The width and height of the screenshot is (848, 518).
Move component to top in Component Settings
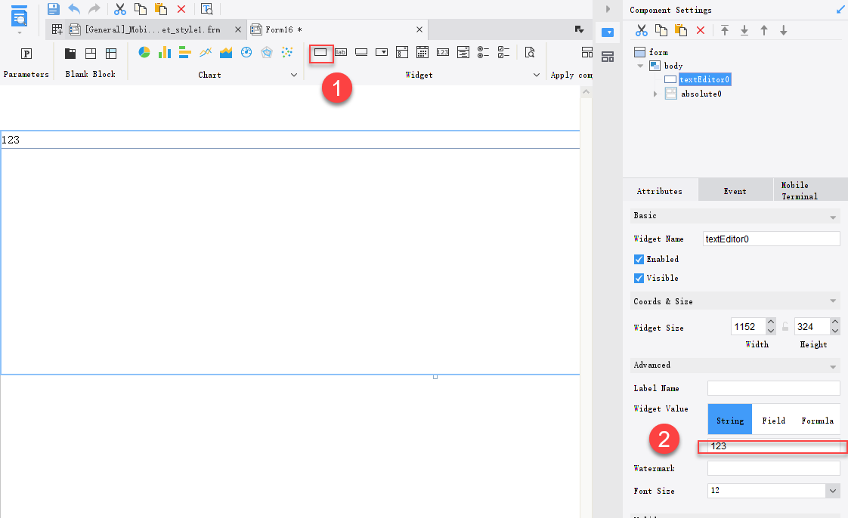[x=725, y=30]
